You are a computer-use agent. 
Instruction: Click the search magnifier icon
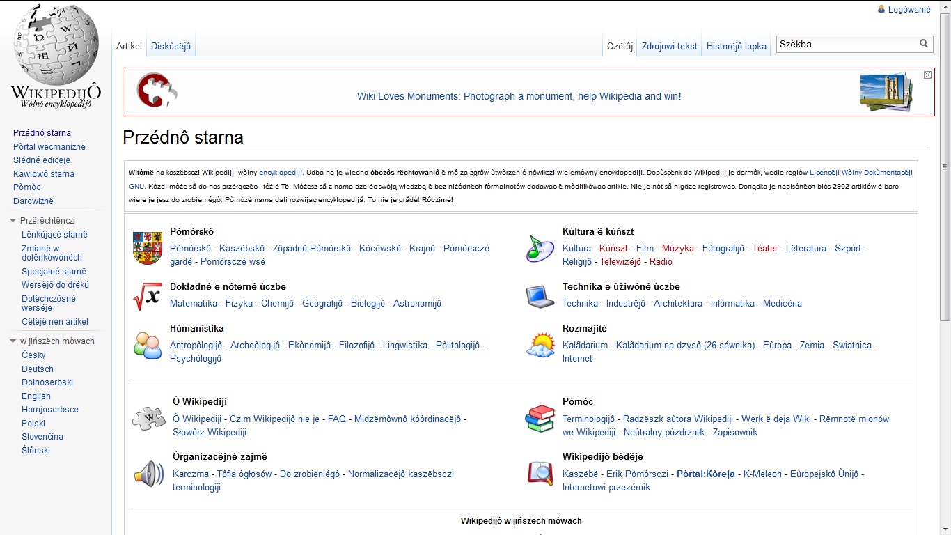click(x=924, y=44)
